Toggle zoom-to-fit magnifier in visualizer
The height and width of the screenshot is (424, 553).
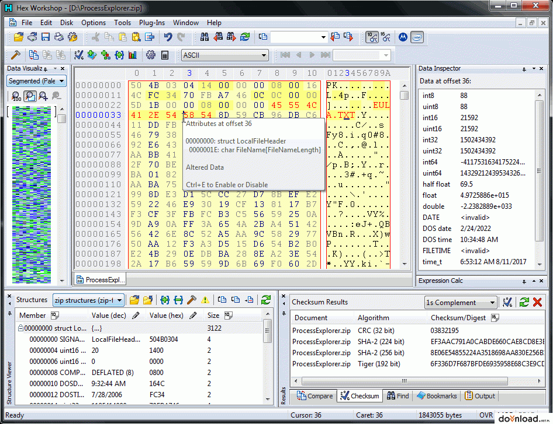(30, 96)
